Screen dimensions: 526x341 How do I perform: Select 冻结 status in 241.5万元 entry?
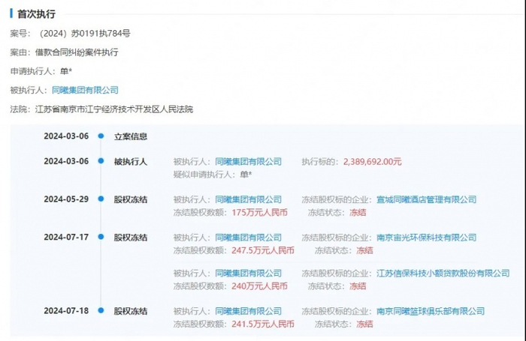pos(364,324)
